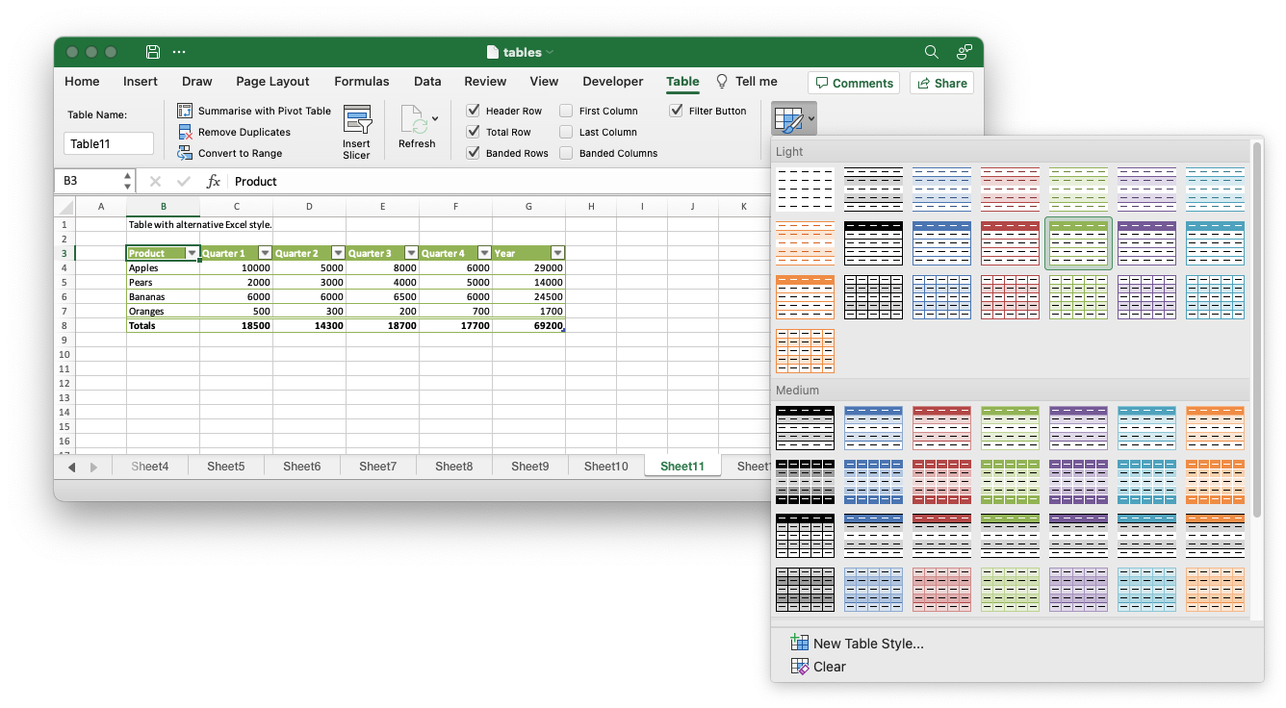1286x708 pixels.
Task: Disable the Banded Rows checkbox
Action: click(x=473, y=153)
